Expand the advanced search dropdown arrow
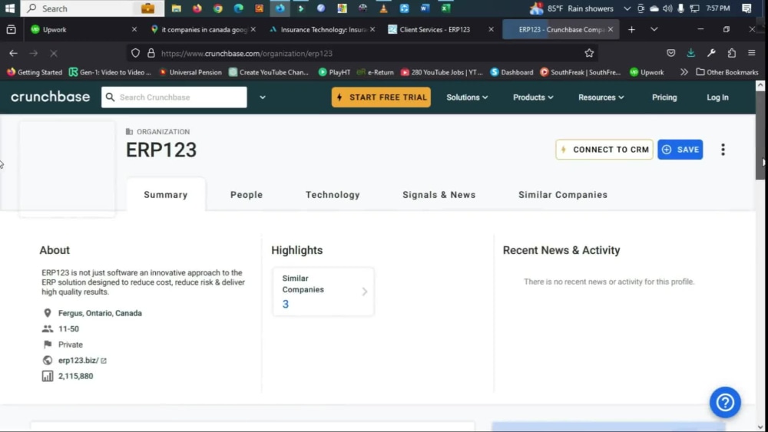Screen dimensions: 768x432 (263, 97)
